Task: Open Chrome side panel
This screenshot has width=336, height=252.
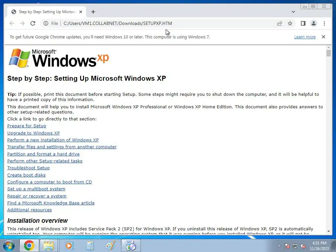Action: [x=303, y=23]
